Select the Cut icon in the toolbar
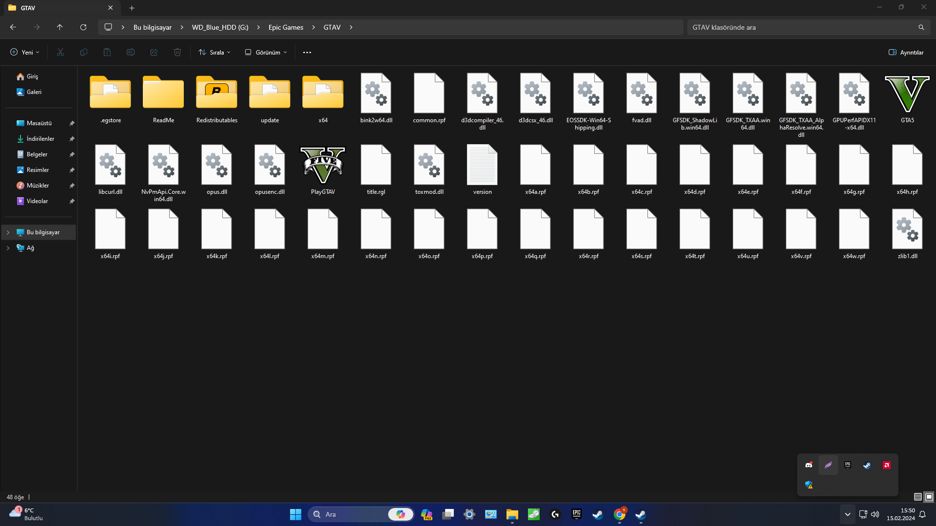This screenshot has width=936, height=526. (x=60, y=52)
